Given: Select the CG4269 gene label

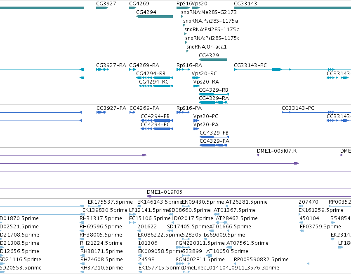Looking at the screenshot, I should [x=139, y=4].
